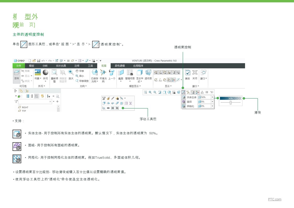Open the 文件 file menu tab
Viewport: 294px width, 208px height.
(19, 66)
